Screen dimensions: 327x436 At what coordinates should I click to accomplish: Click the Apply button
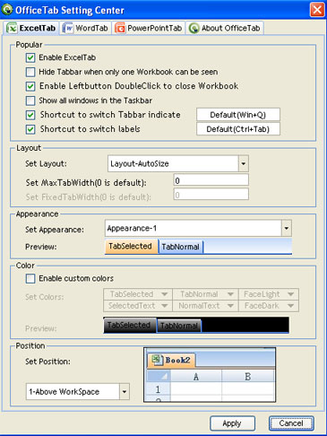232,423
